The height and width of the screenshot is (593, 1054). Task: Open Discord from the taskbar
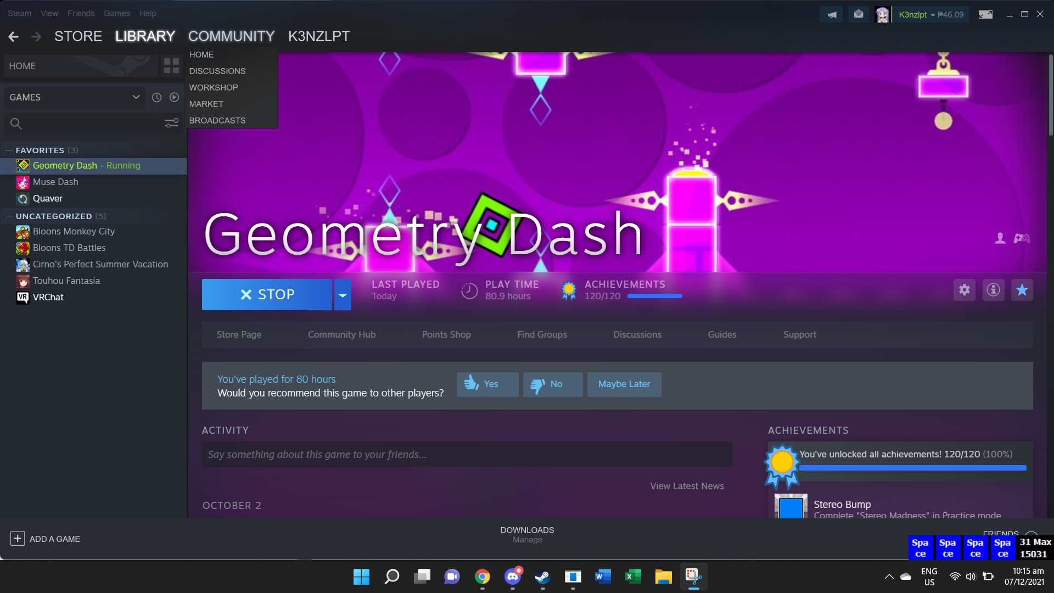pyautogui.click(x=513, y=577)
